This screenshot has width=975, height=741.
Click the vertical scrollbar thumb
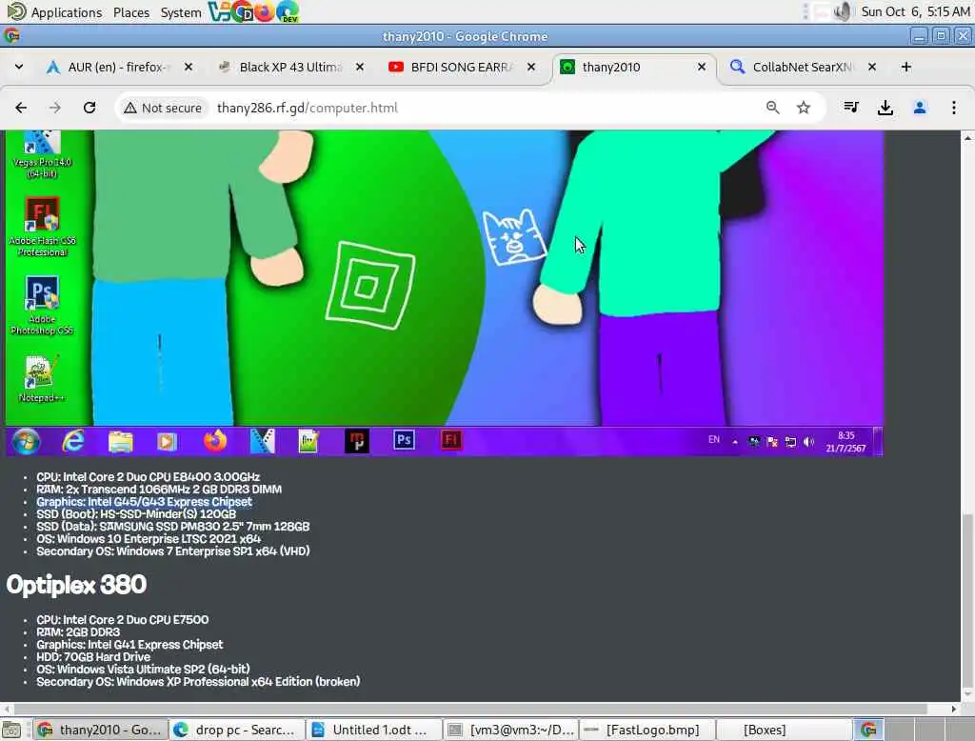967,600
